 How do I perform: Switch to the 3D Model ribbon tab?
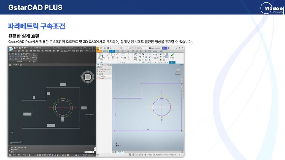point(105,51)
